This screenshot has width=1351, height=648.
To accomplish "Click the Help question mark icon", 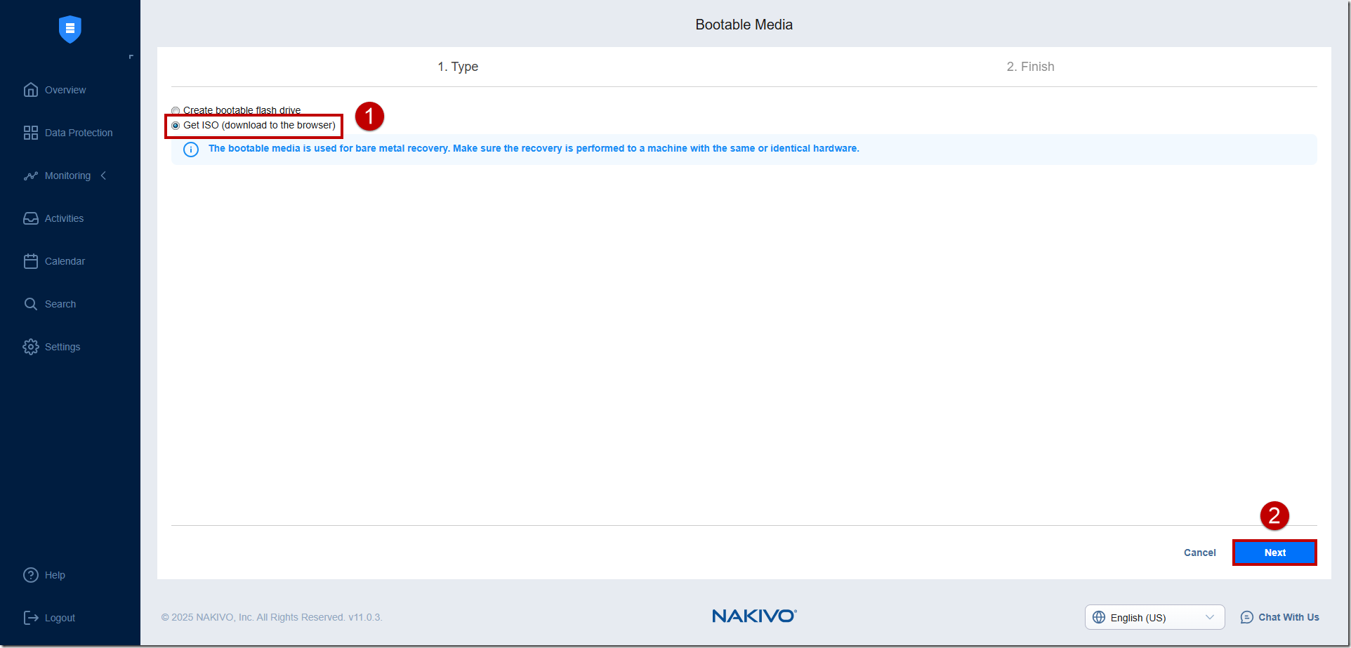I will click(x=31, y=575).
